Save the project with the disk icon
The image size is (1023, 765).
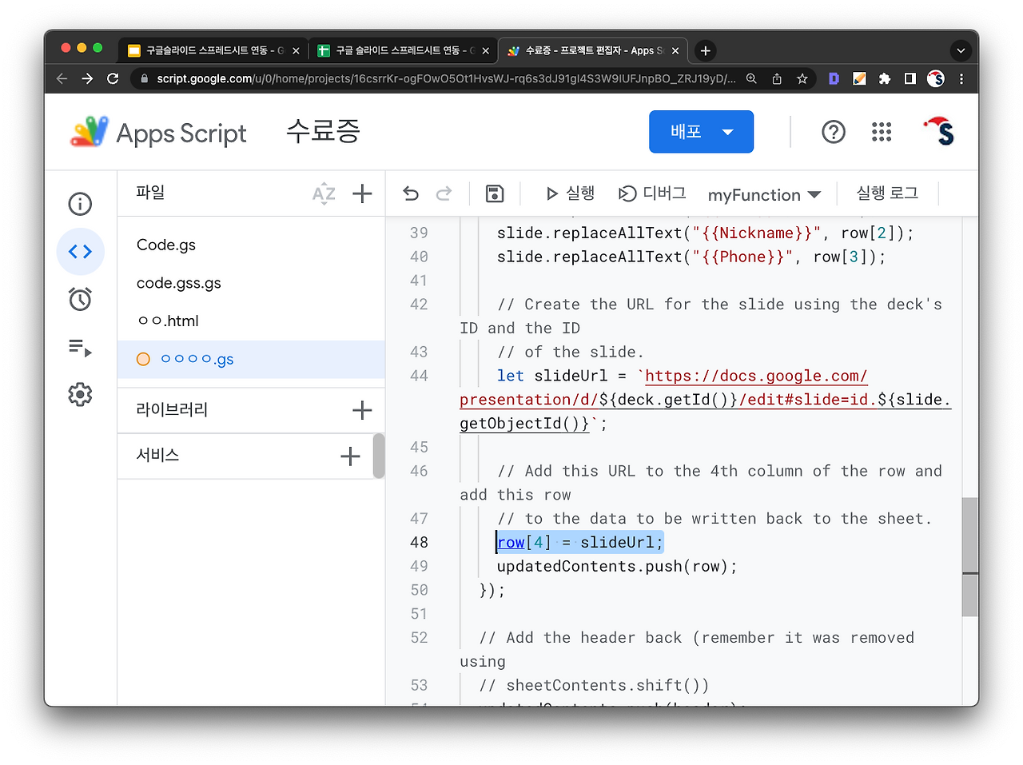coord(495,193)
